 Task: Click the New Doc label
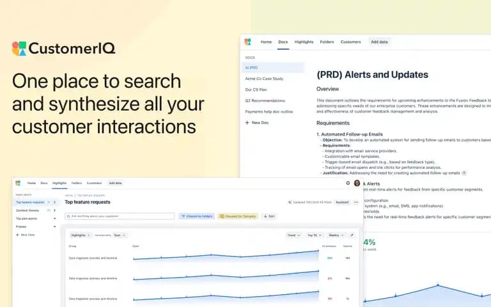[260, 123]
